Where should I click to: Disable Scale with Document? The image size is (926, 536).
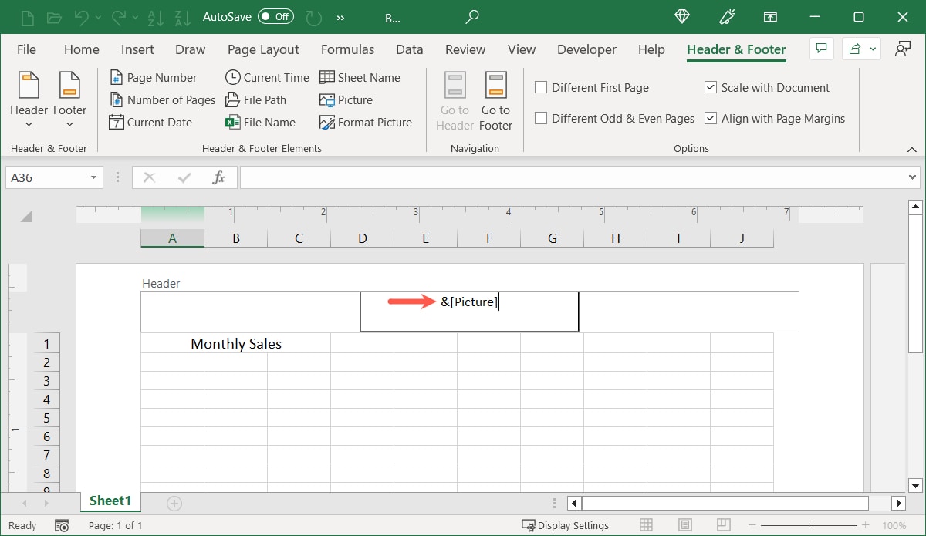tap(711, 87)
